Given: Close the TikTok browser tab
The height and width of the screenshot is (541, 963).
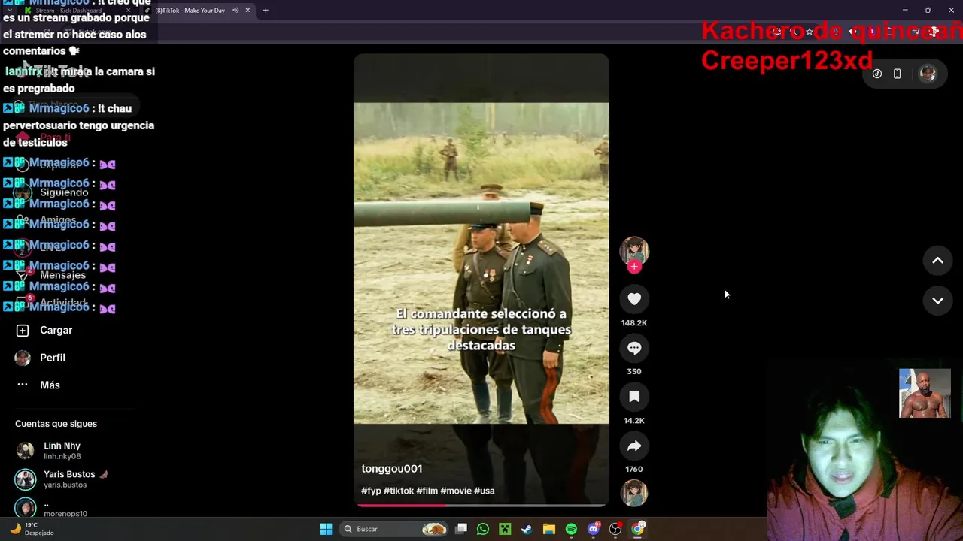Looking at the screenshot, I should tap(248, 11).
